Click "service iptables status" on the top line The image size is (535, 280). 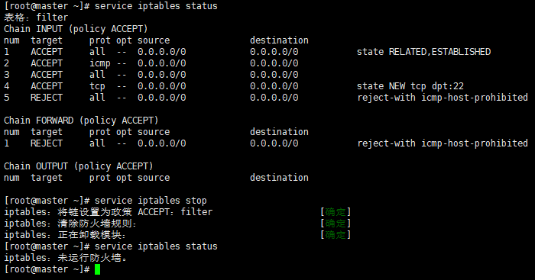click(156, 6)
